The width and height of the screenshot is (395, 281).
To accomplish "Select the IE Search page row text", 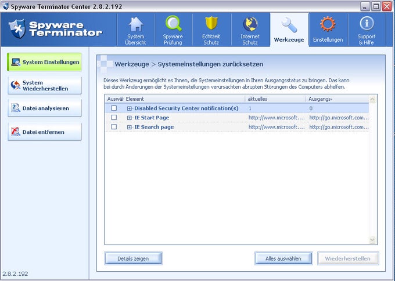I will pyautogui.click(x=154, y=127).
